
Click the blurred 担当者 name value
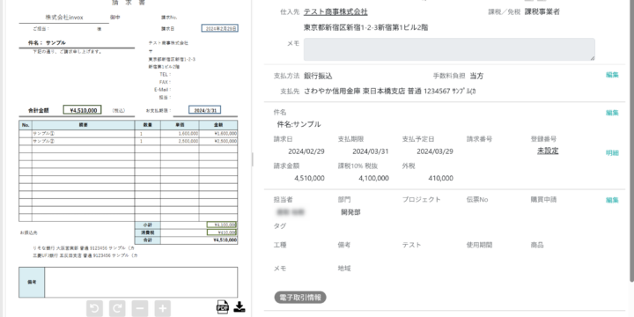tap(291, 212)
